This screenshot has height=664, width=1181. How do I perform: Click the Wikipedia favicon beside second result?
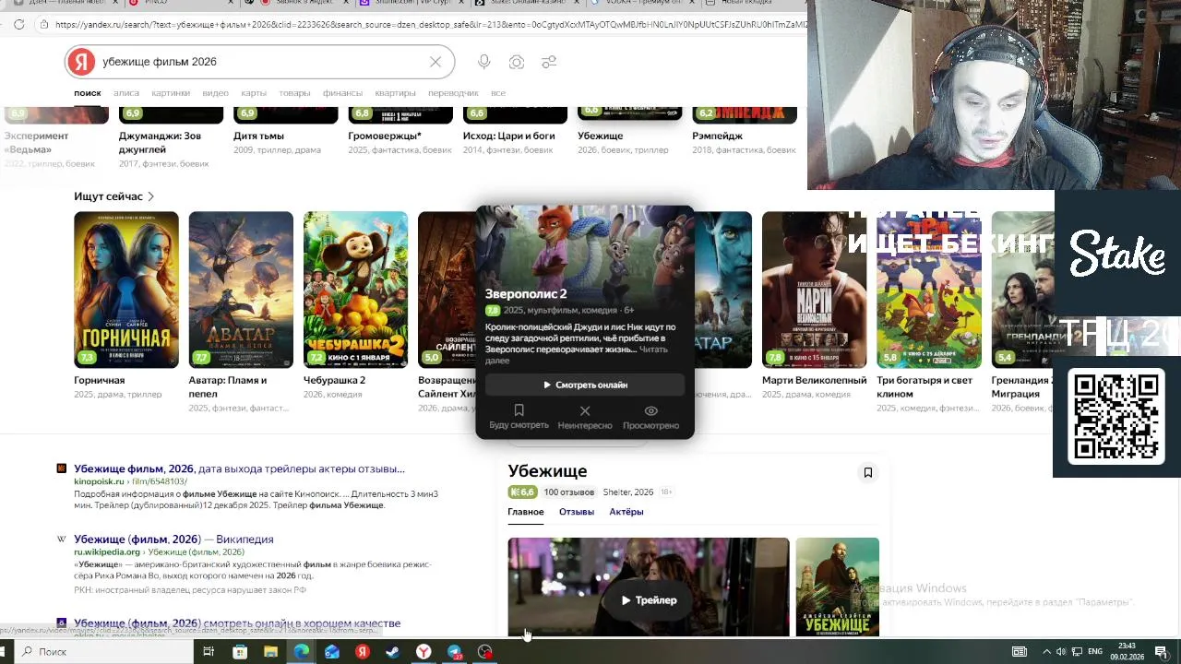coord(62,539)
